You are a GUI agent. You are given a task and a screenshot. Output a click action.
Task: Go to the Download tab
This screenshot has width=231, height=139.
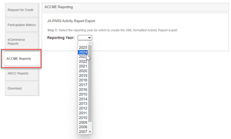coord(22,88)
